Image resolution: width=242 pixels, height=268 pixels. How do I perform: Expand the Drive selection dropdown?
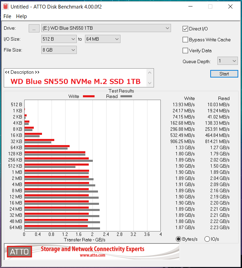(106, 28)
